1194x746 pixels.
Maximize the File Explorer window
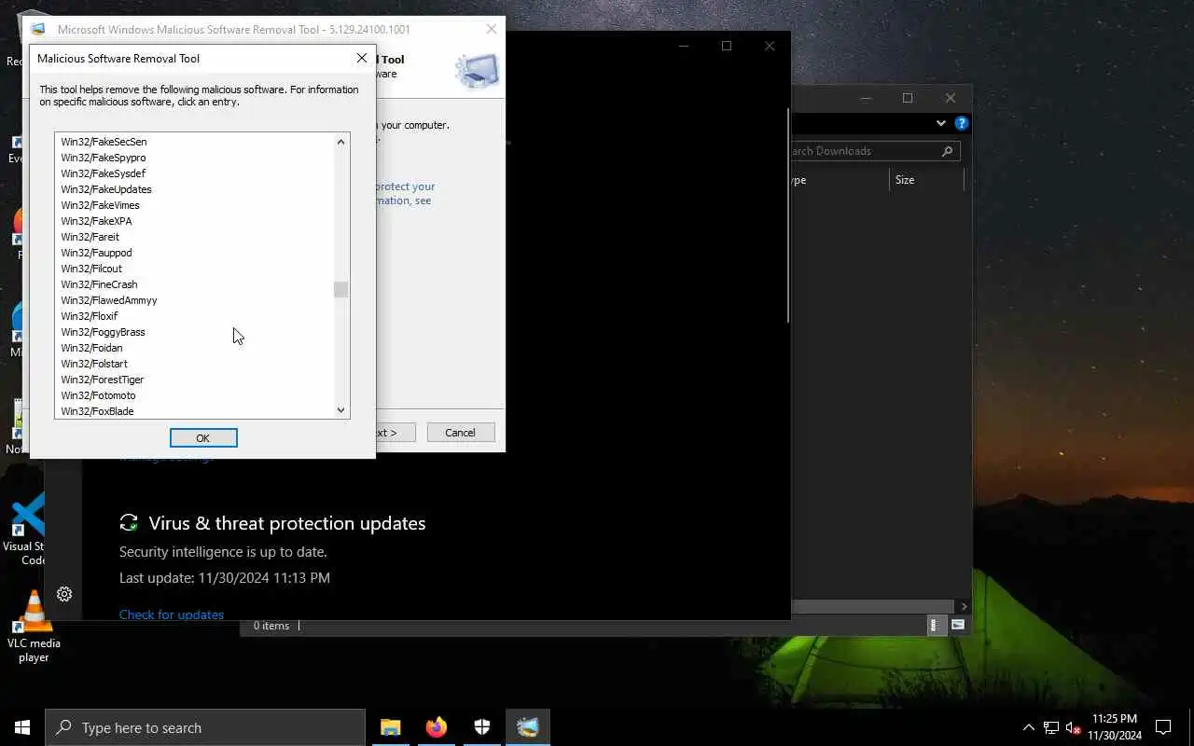click(x=908, y=98)
